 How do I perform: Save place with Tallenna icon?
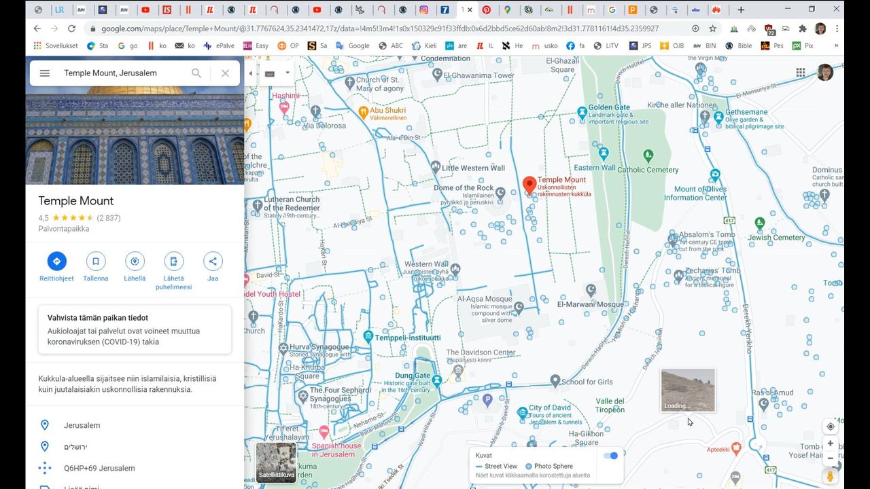pos(96,261)
